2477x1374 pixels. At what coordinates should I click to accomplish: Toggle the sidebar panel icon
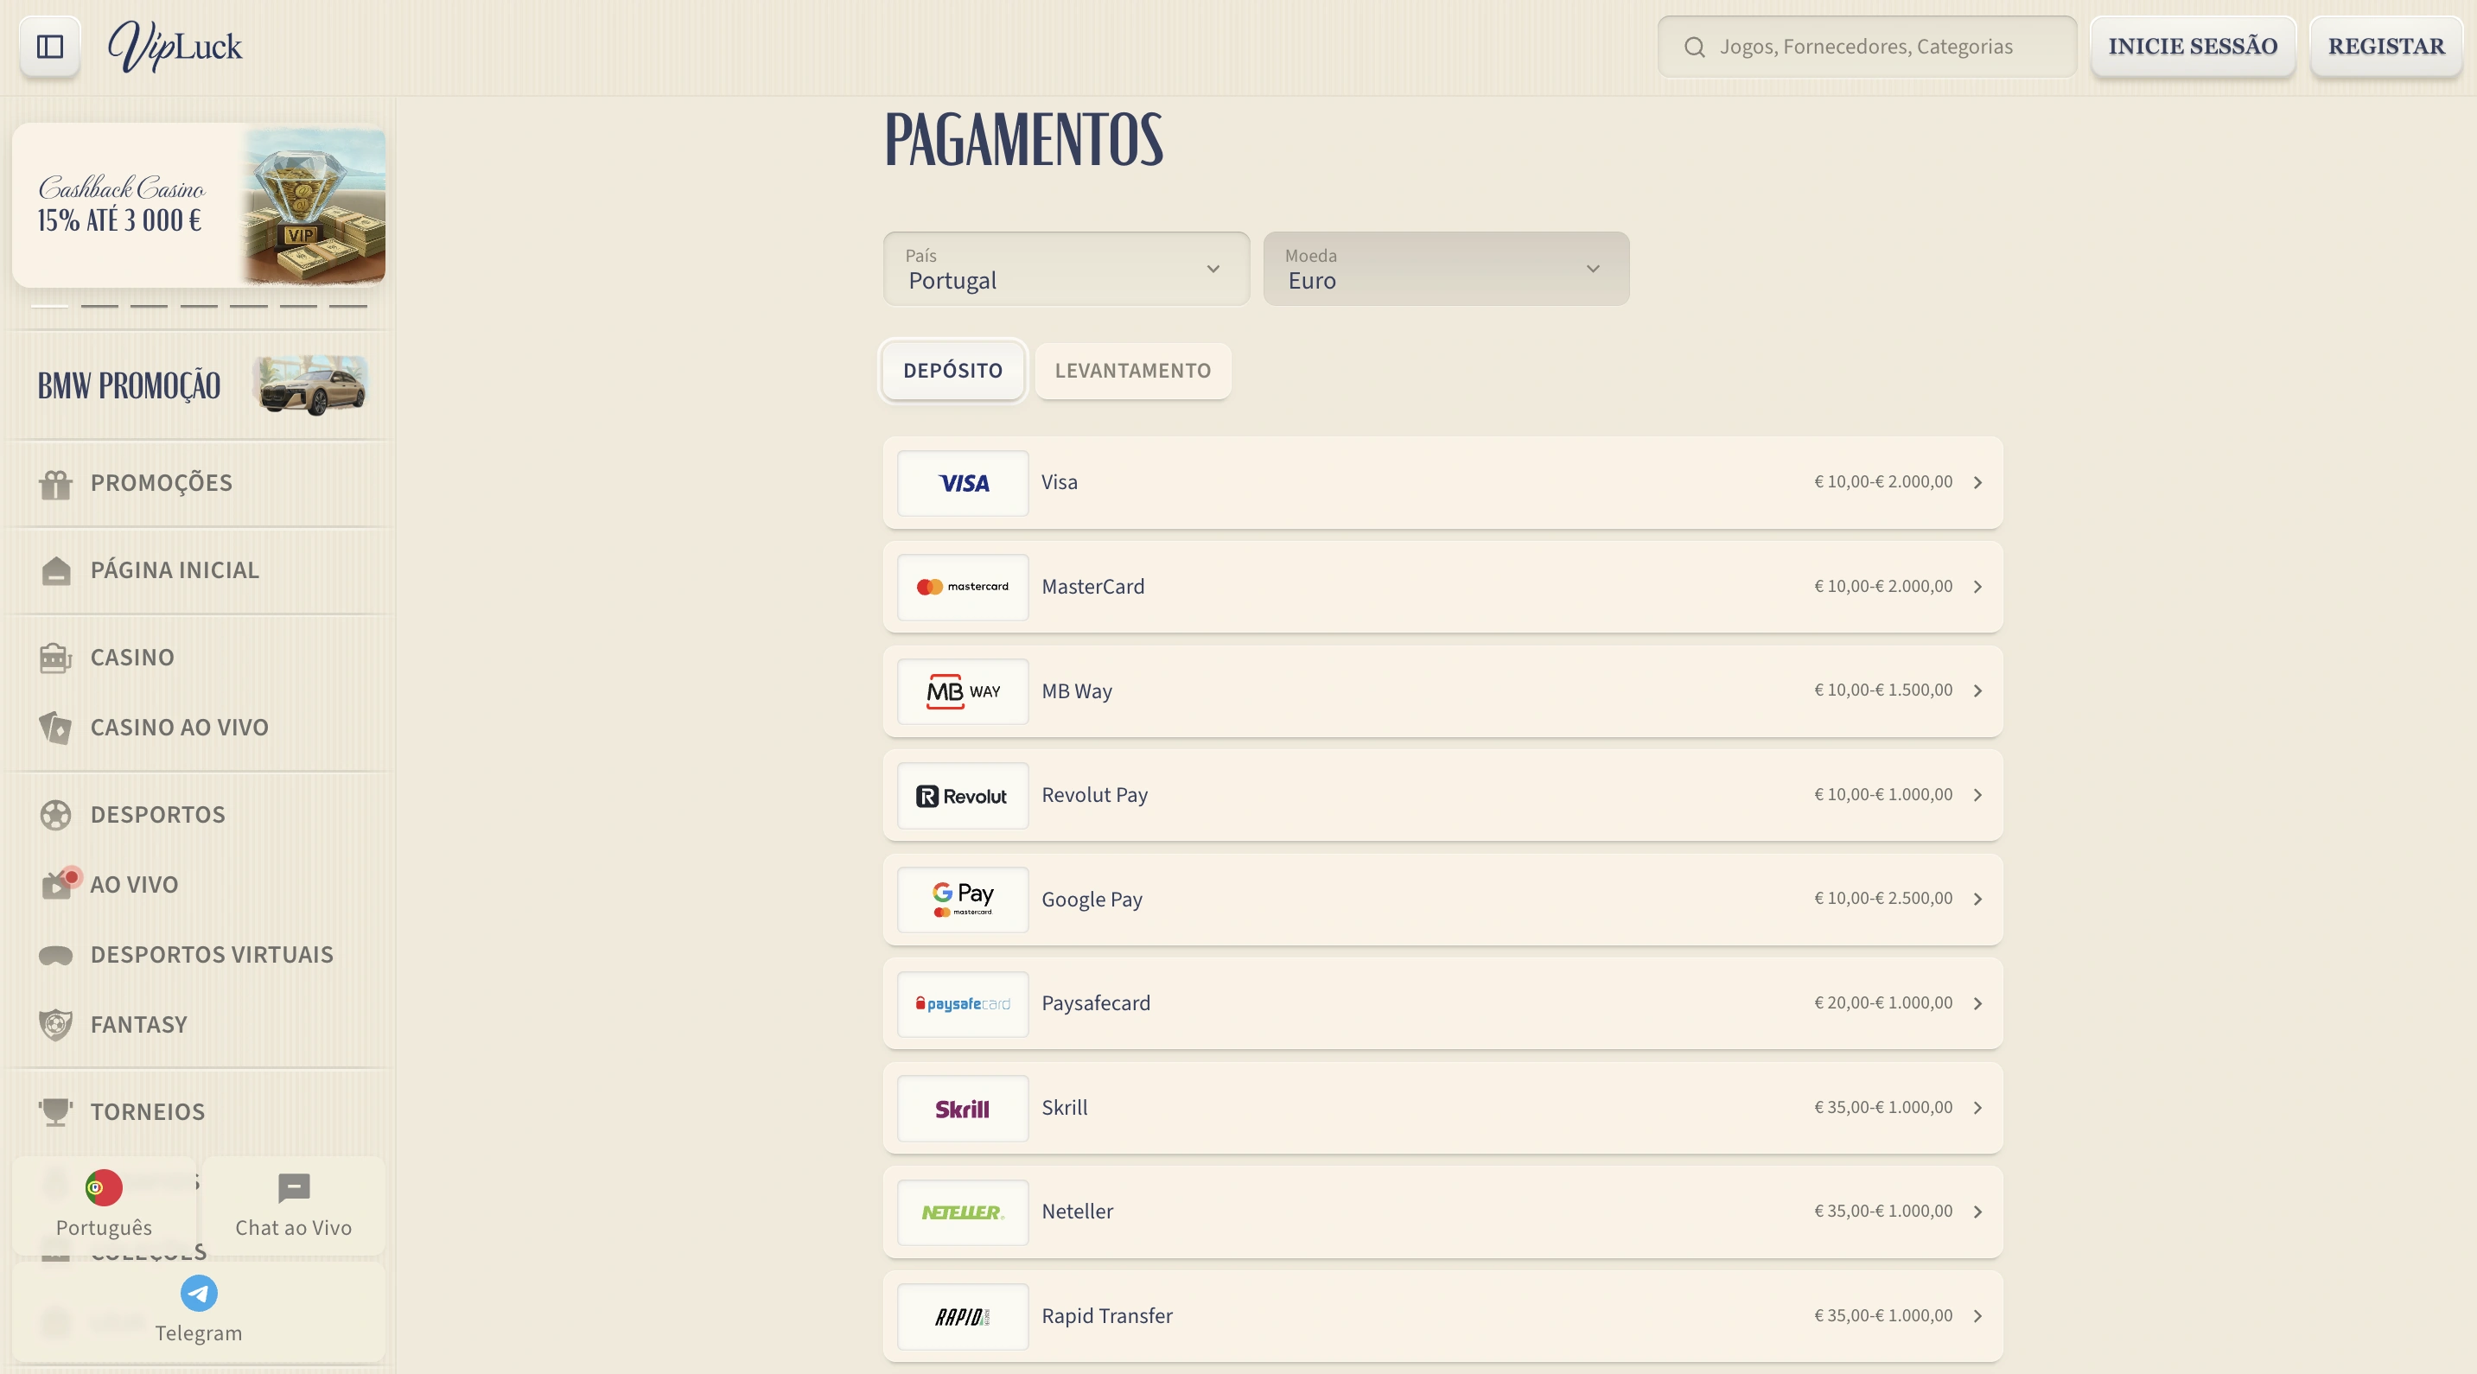coord(50,46)
